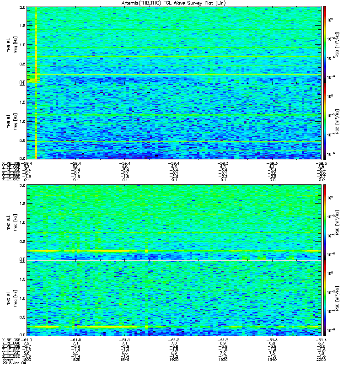Click the '-61.1' X_RE_GSE value
Screen dimensions: 343x366
[x=124, y=340]
